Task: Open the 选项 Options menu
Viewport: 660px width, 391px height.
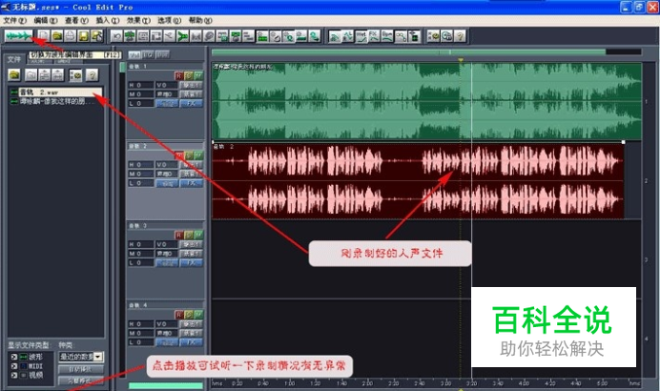Action: pyautogui.click(x=169, y=20)
